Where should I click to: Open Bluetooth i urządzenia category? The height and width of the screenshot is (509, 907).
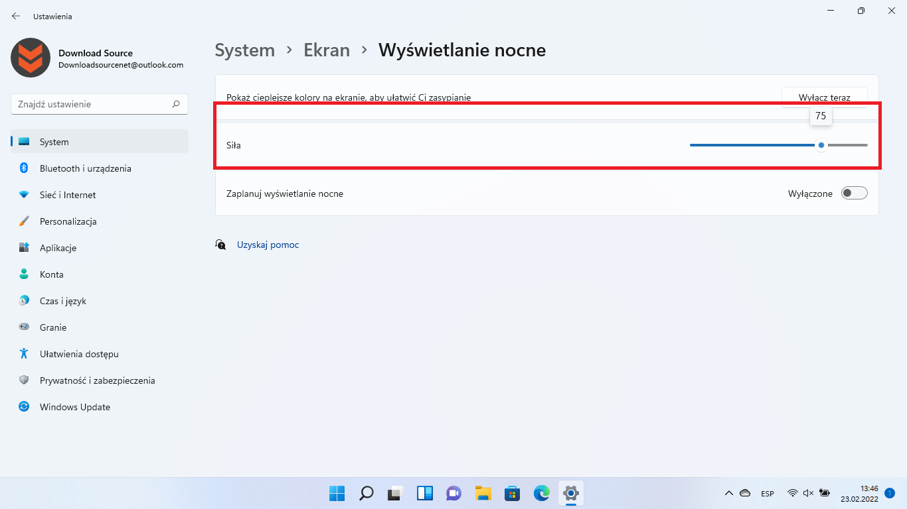point(100,168)
